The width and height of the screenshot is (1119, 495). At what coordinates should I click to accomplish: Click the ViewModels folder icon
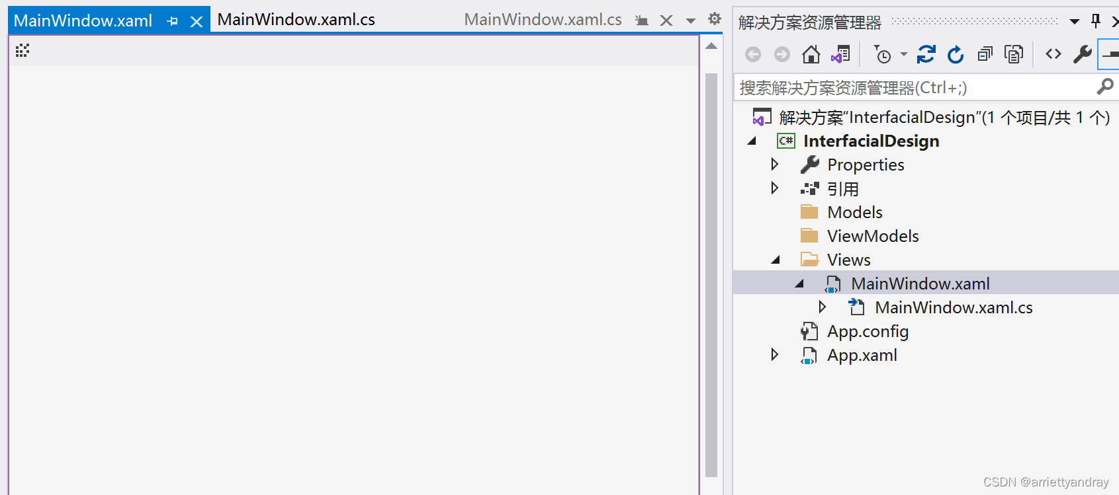point(809,236)
